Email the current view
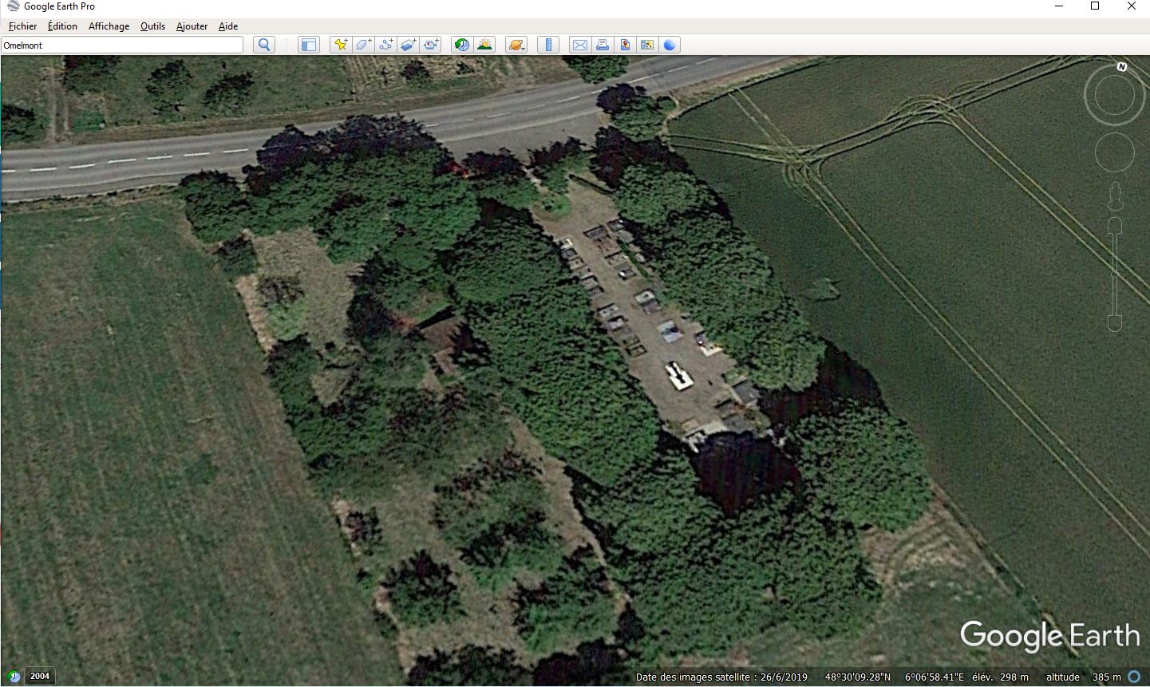This screenshot has height=687, width=1150. tap(580, 45)
